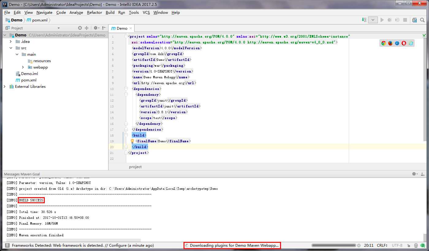Expand the .idea folder

(x=11, y=42)
